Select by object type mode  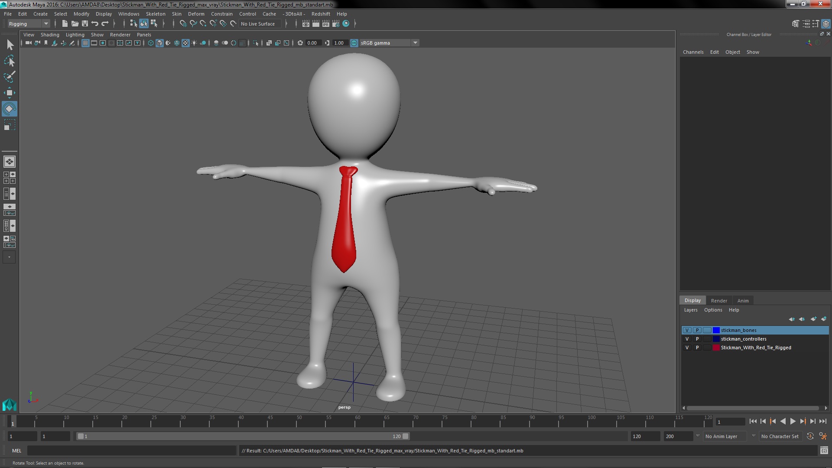144,23
